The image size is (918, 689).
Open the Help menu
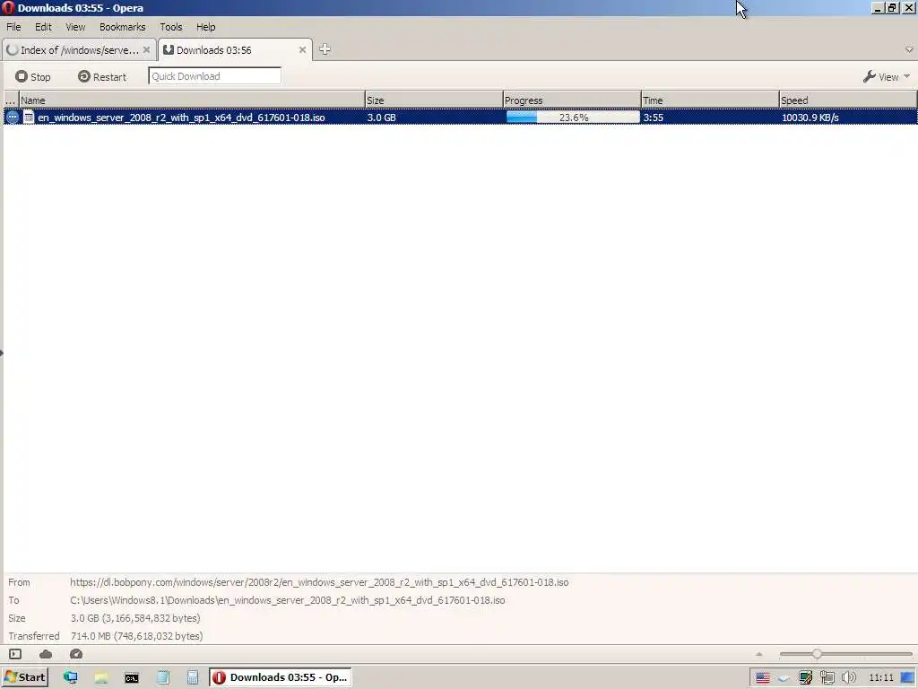tap(205, 27)
